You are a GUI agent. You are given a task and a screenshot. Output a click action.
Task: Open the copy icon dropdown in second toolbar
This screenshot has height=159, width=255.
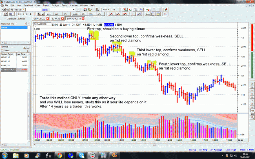[x=13, y=14]
